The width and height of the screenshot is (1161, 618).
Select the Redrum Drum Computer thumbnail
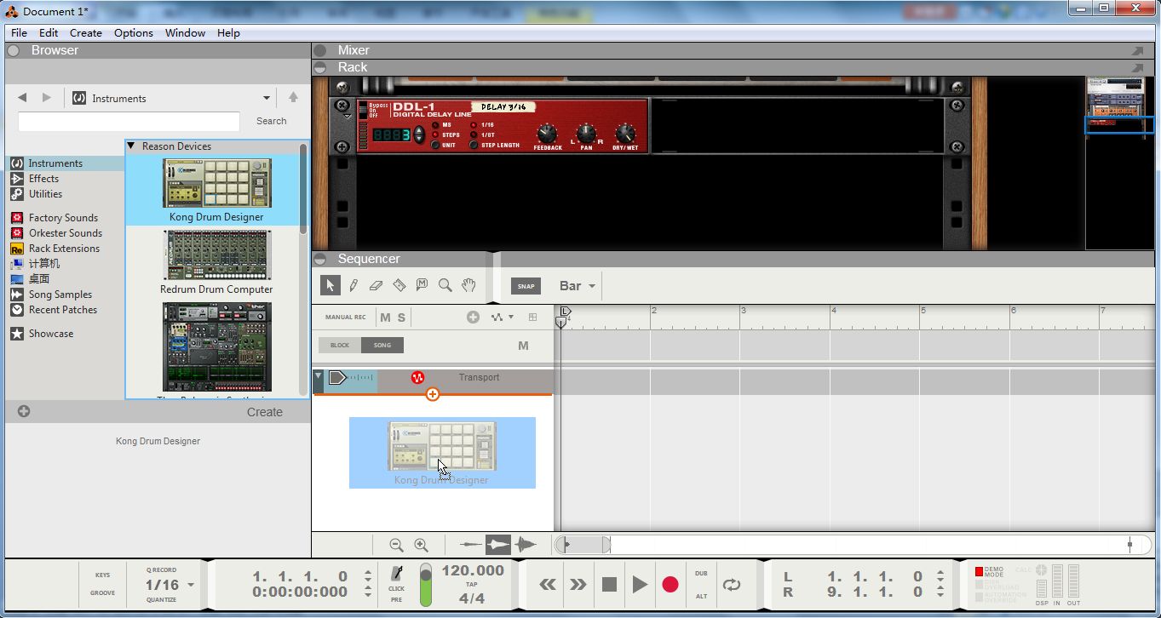[x=216, y=255]
